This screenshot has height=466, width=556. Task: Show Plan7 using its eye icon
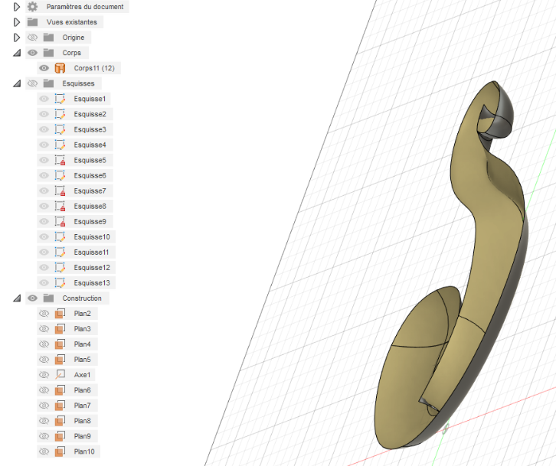tap(44, 406)
